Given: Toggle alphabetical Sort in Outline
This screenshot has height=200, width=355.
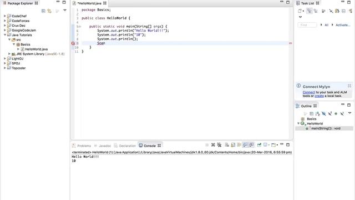Looking at the screenshot, I should [x=318, y=113].
